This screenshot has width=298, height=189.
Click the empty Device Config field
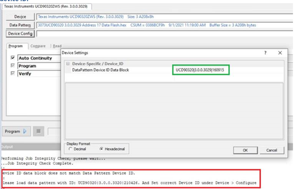(x=164, y=34)
